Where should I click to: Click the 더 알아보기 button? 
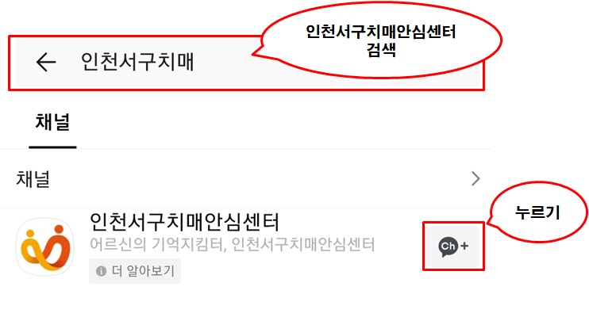135,271
